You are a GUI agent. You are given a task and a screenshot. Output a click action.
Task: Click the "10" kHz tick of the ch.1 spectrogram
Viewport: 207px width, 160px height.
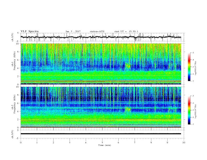click(18, 44)
